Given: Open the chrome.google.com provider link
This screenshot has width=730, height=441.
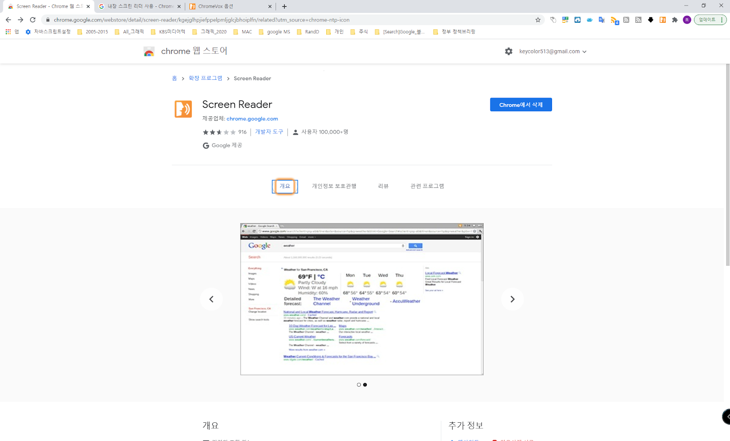Looking at the screenshot, I should coord(252,119).
